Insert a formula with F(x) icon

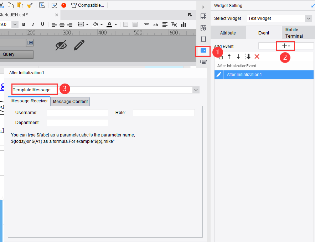pos(174,25)
